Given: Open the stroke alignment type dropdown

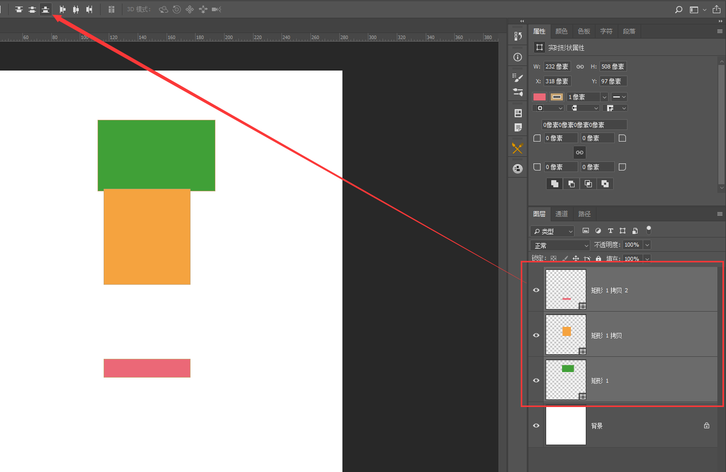Looking at the screenshot, I should 548,108.
